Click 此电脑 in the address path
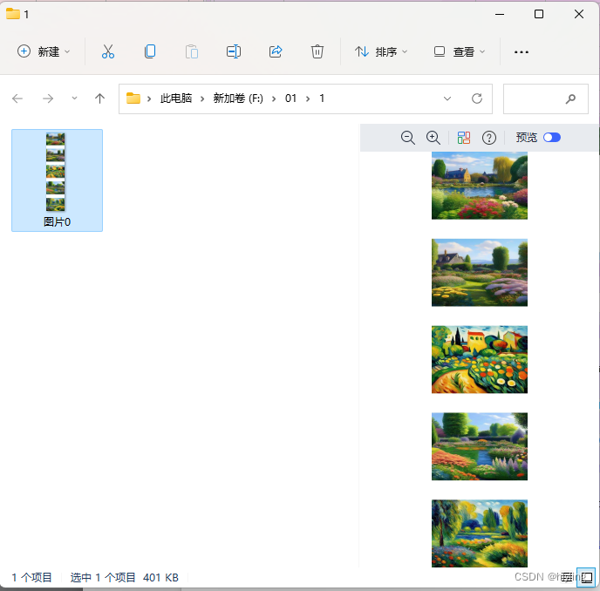The image size is (600, 591). [176, 98]
